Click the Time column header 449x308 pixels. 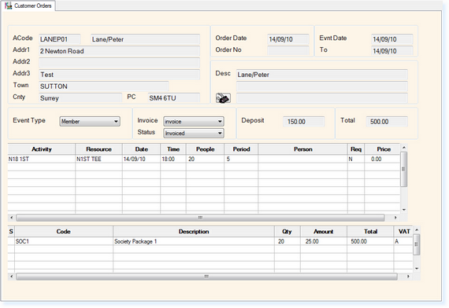click(x=173, y=149)
